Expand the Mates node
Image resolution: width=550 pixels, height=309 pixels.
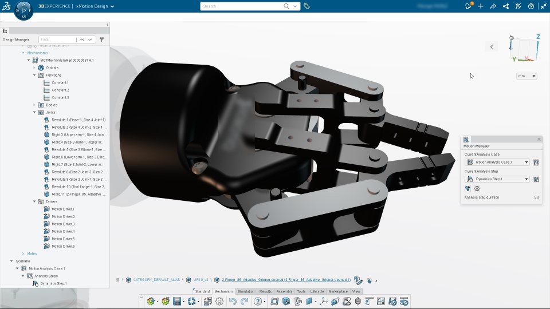pyautogui.click(x=23, y=253)
